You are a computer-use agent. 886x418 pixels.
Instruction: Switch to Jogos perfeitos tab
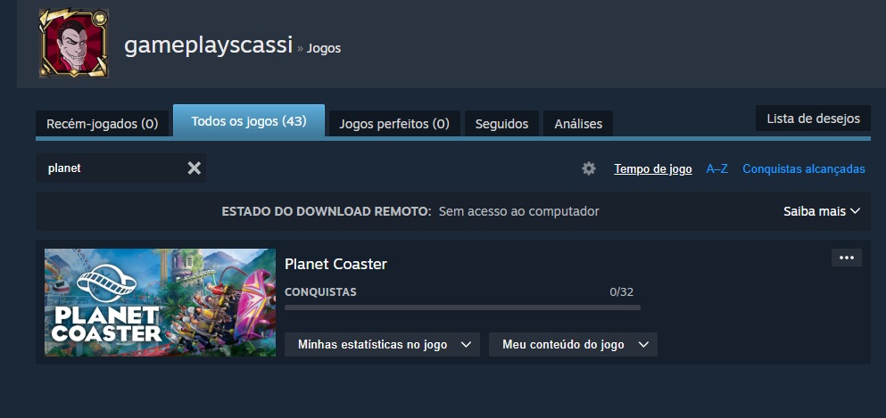tap(394, 124)
